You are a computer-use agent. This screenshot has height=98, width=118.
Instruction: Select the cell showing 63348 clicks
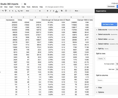[23, 22]
